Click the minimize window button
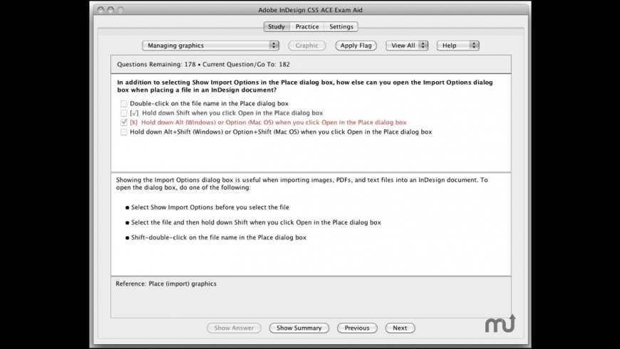Image resolution: width=620 pixels, height=349 pixels. [x=110, y=10]
